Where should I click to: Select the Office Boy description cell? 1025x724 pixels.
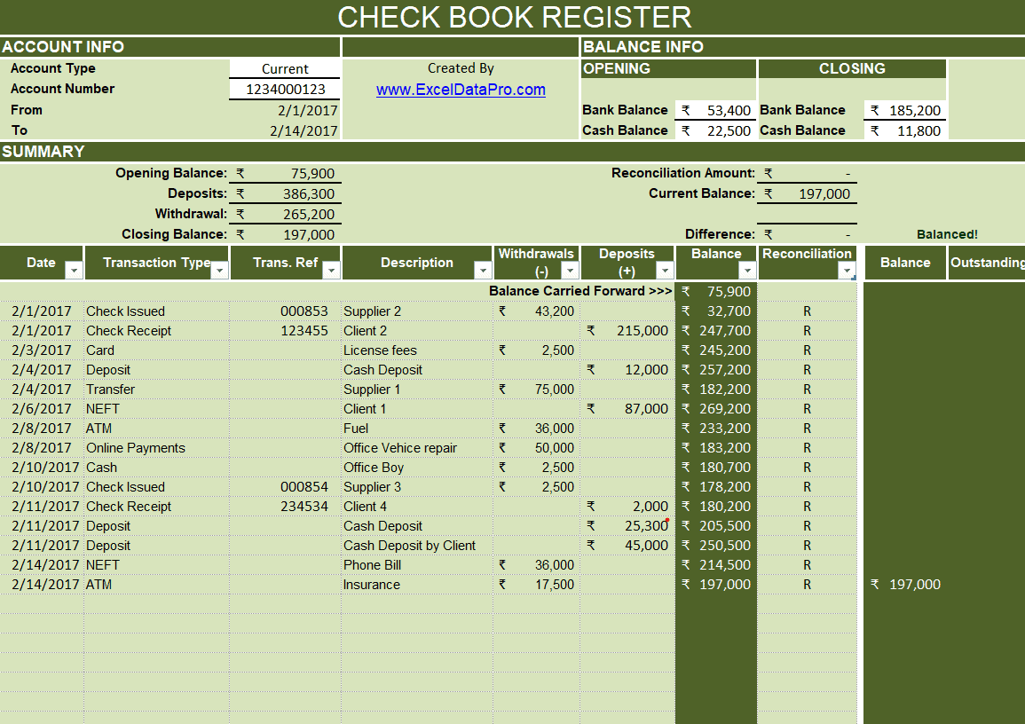pos(416,468)
